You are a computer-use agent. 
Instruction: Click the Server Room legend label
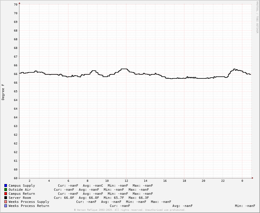20,198
